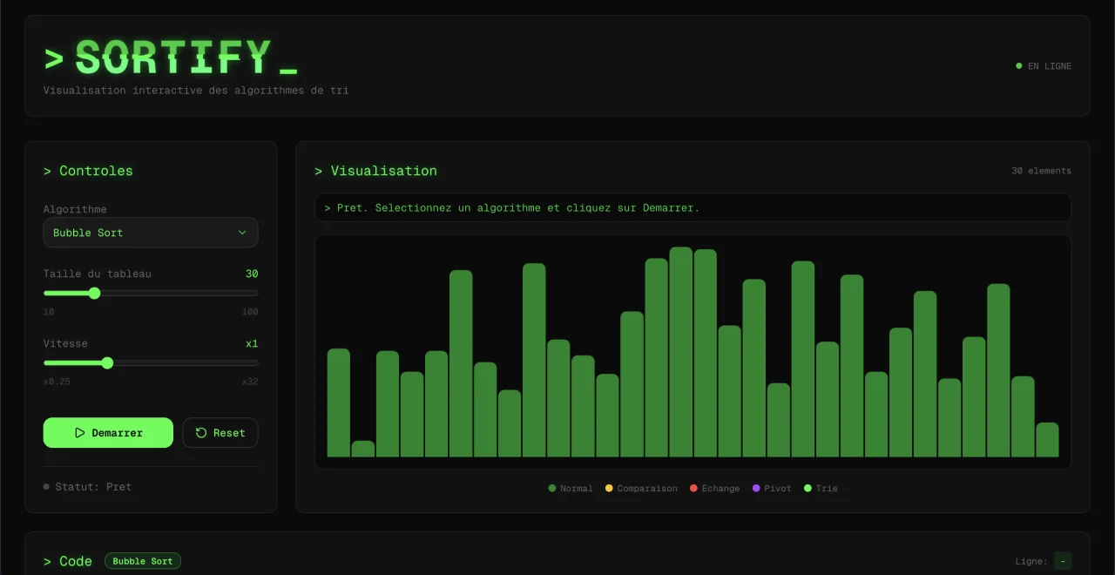Click the chevron arrow in the algorithm selector
This screenshot has height=575, width=1115.
242,233
